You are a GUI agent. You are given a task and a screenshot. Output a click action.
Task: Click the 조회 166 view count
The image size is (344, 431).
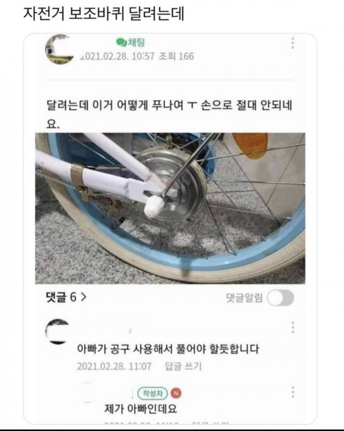[176, 56]
